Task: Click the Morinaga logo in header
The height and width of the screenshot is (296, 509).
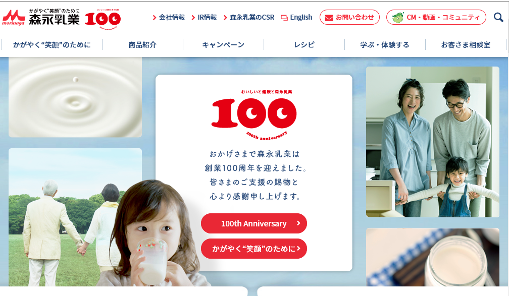Action: click(41, 17)
